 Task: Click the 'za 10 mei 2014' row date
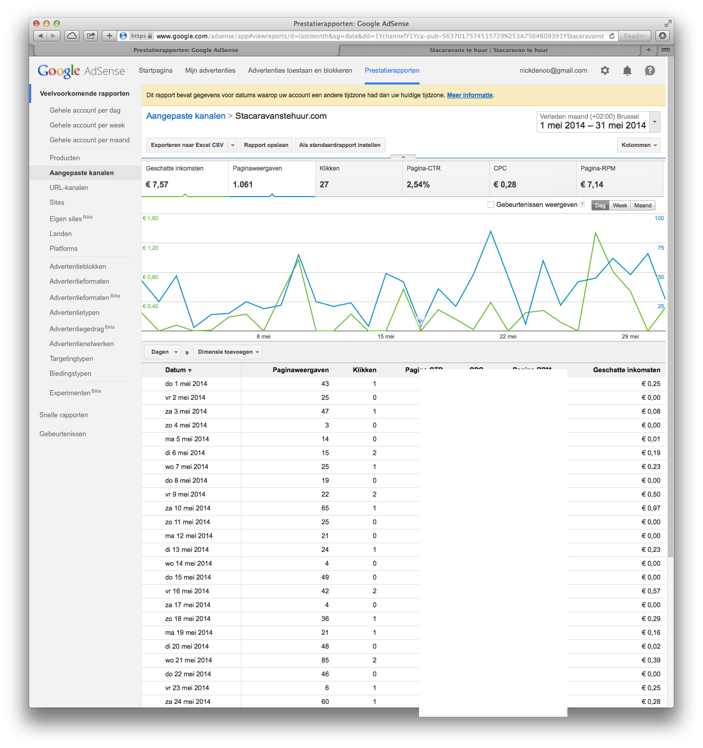[188, 508]
